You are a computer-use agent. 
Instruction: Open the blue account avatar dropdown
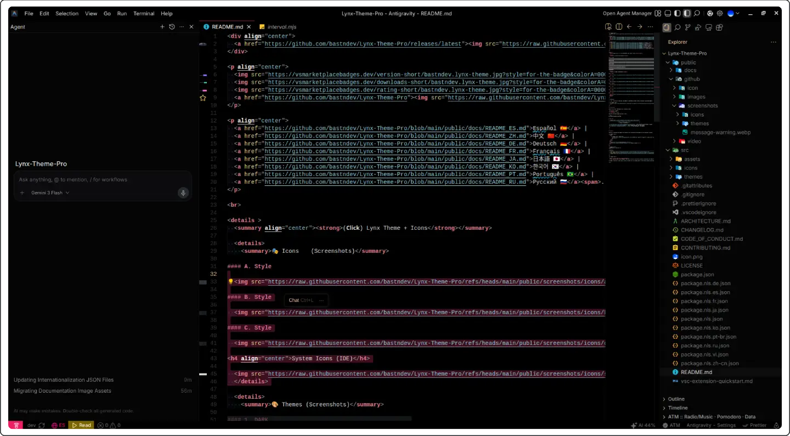733,13
